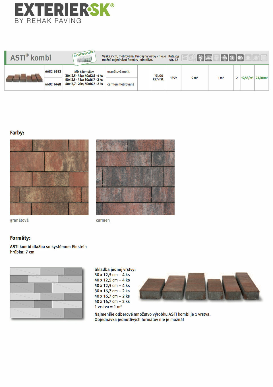Click the "40 x 12,5 cm – 4 ks" line
Viewport: 273px width, 387px height.
pyautogui.click(x=112, y=280)
